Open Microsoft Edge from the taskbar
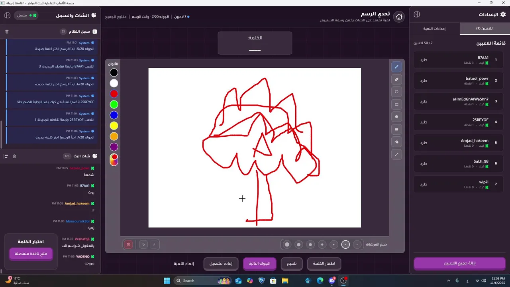Image resolution: width=510 pixels, height=287 pixels. click(x=320, y=281)
